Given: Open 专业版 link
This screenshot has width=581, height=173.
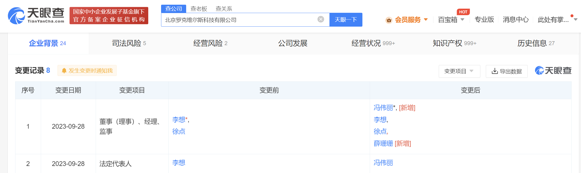Looking at the screenshot, I should (x=484, y=20).
